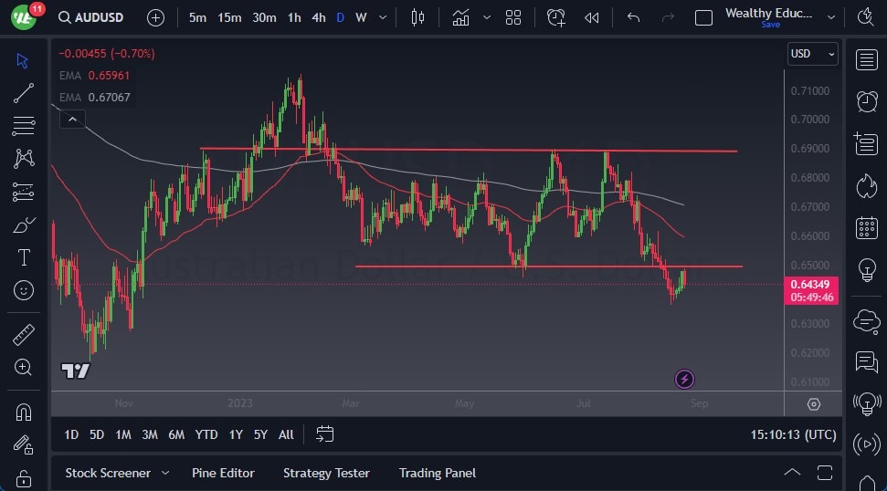This screenshot has height=491, width=887.
Task: Expand the timeframe interval dropdown arrow
Action: coord(383,17)
